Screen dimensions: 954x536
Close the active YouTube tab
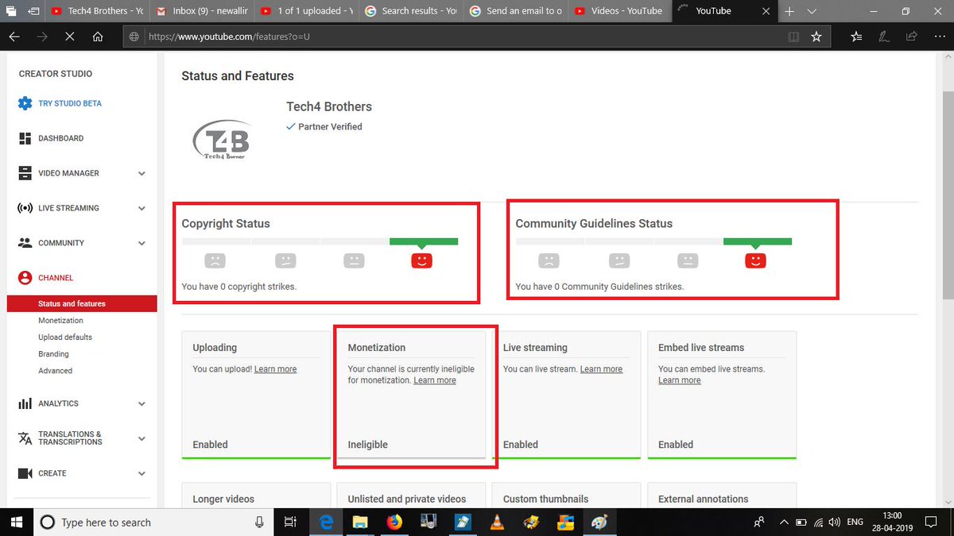[766, 11]
